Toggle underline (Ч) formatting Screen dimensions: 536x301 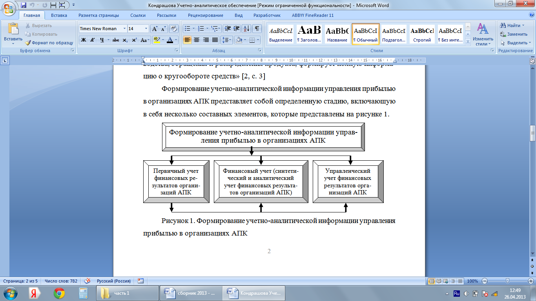[x=102, y=40]
